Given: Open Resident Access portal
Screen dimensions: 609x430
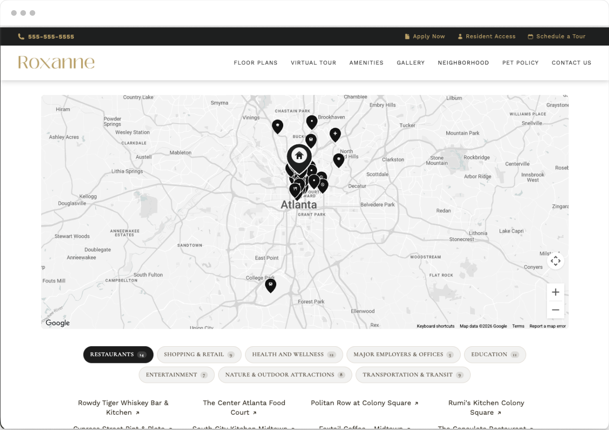Looking at the screenshot, I should click(x=490, y=37).
